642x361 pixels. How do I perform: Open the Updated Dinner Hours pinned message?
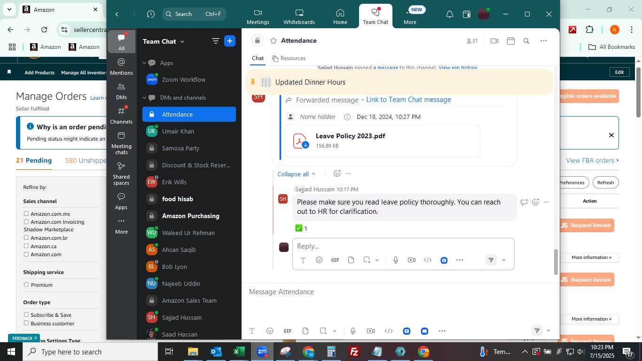tap(399, 82)
